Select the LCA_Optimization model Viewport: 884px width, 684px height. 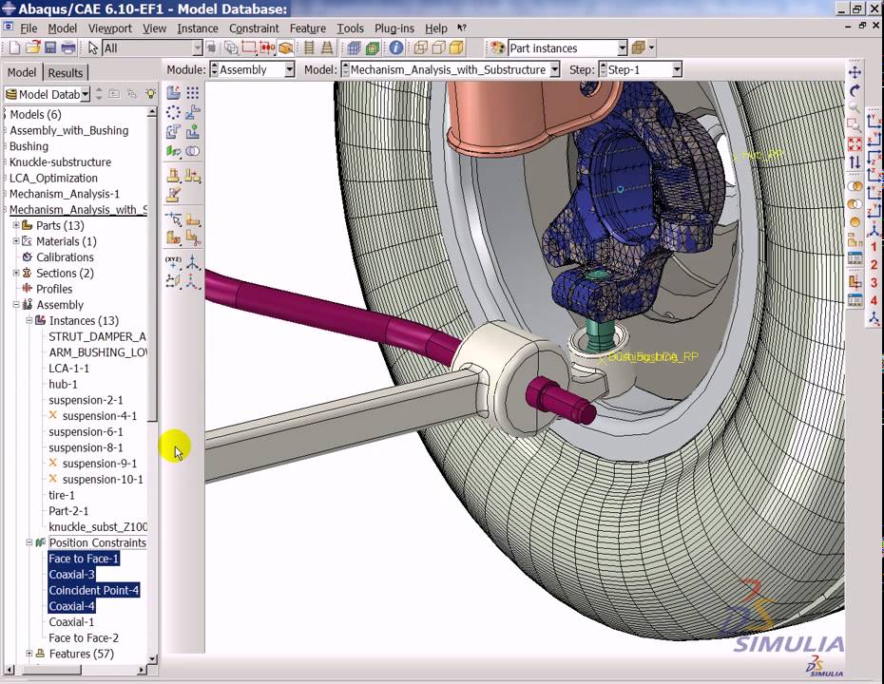(x=53, y=178)
